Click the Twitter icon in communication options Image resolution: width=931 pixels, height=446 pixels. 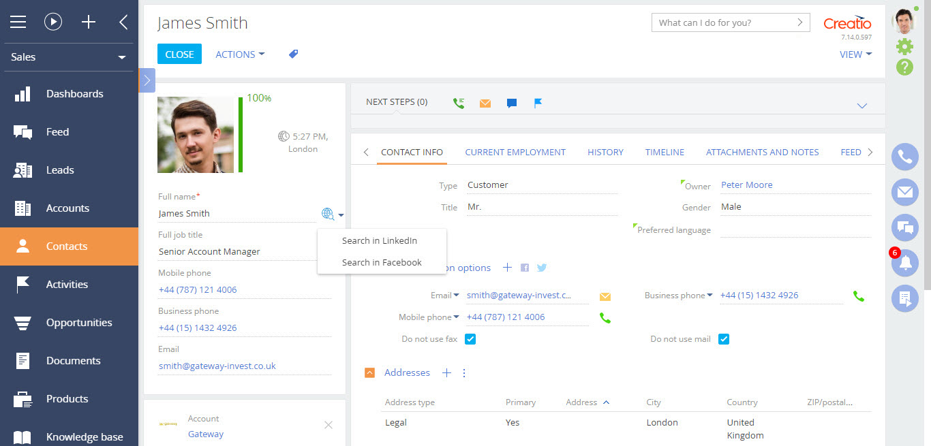[542, 268]
